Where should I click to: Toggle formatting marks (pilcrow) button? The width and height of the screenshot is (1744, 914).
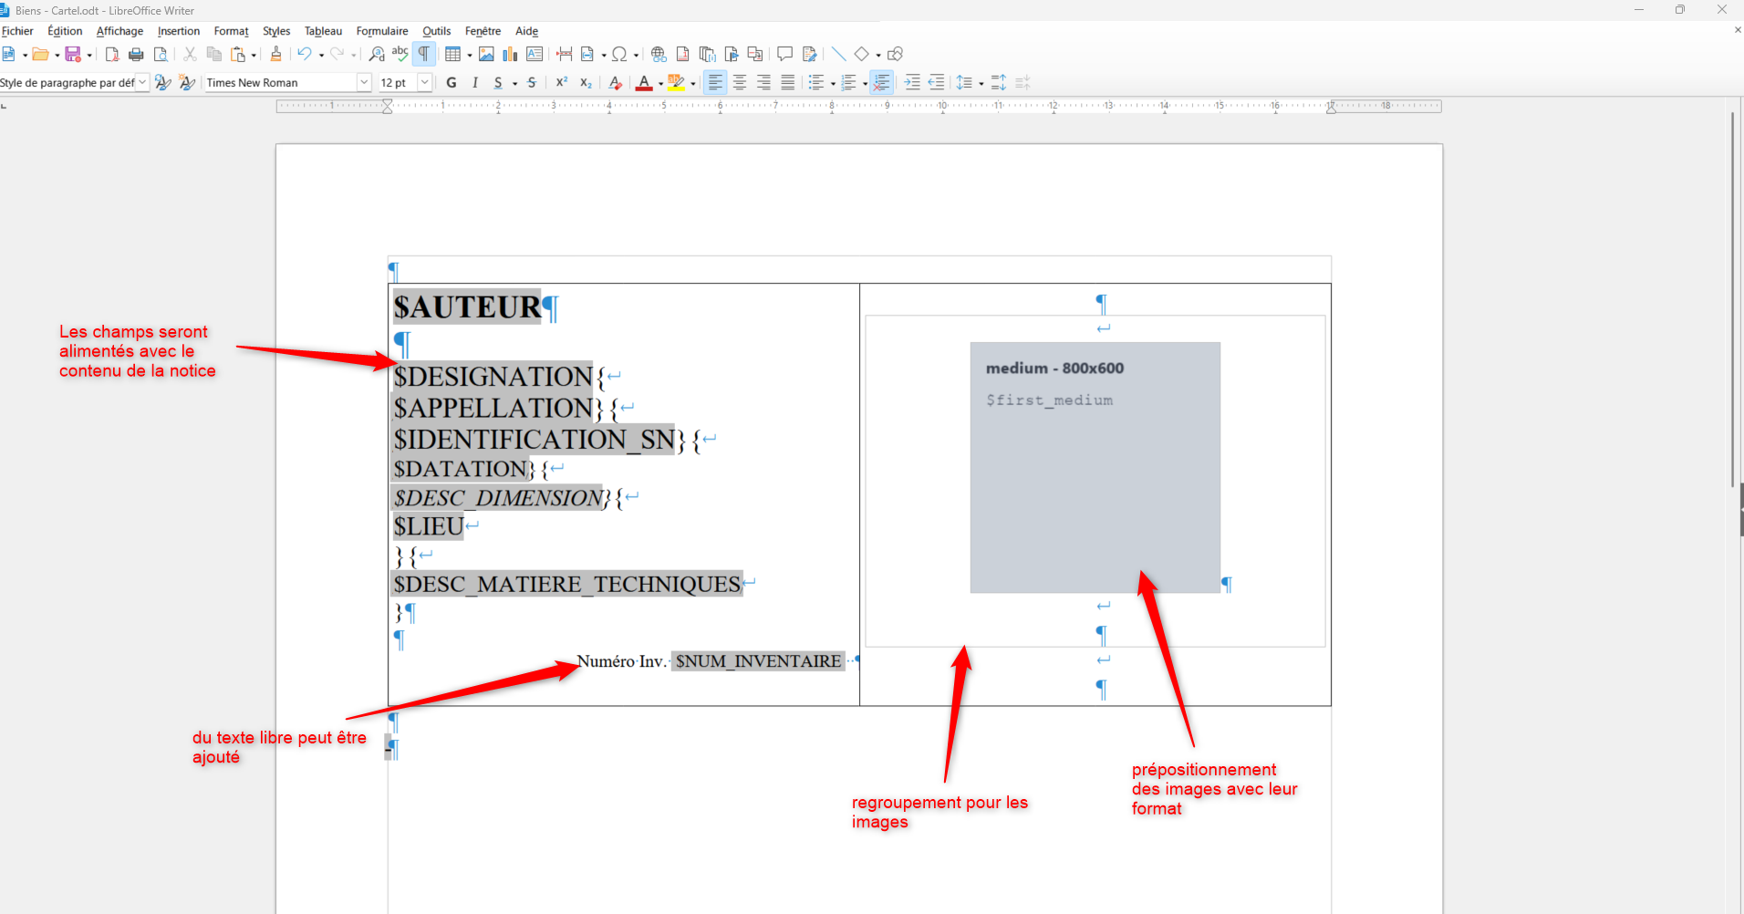click(424, 54)
